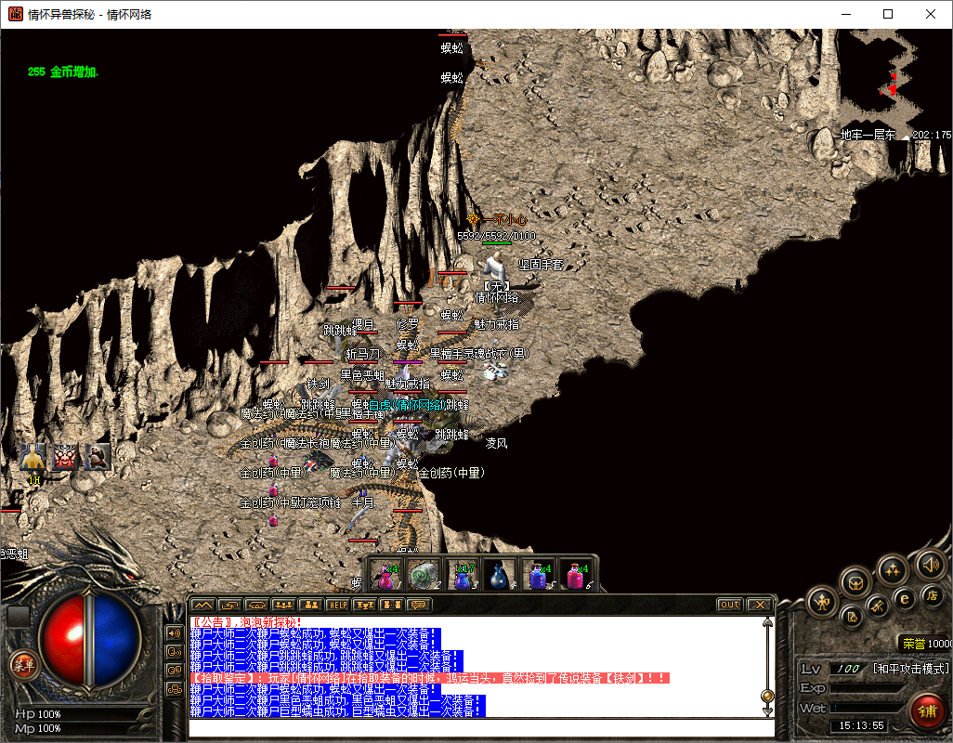Screen dimensions: 953x743
Task: Click the scroll-and-quill round button
Action: pos(852,618)
